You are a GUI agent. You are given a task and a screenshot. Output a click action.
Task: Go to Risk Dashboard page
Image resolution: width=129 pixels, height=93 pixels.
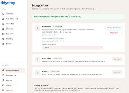tap(13, 19)
